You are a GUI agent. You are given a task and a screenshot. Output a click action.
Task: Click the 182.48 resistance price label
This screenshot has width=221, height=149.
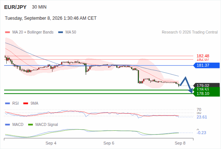[203, 56]
